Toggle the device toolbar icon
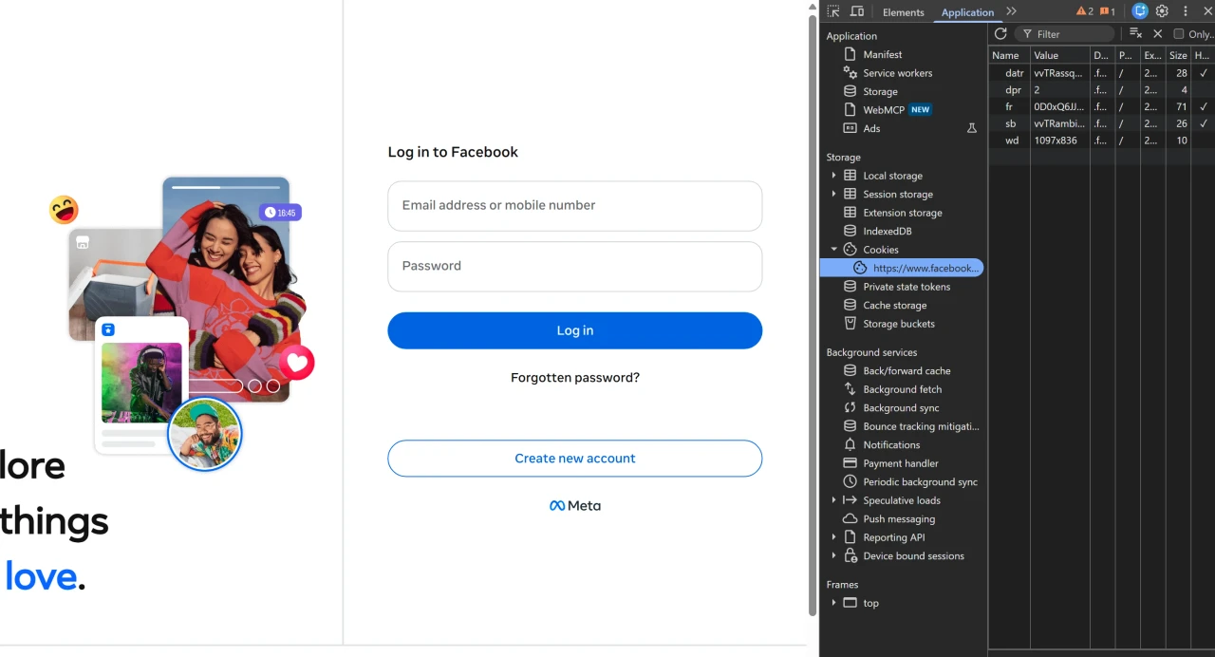Image resolution: width=1215 pixels, height=657 pixels. pyautogui.click(x=857, y=11)
